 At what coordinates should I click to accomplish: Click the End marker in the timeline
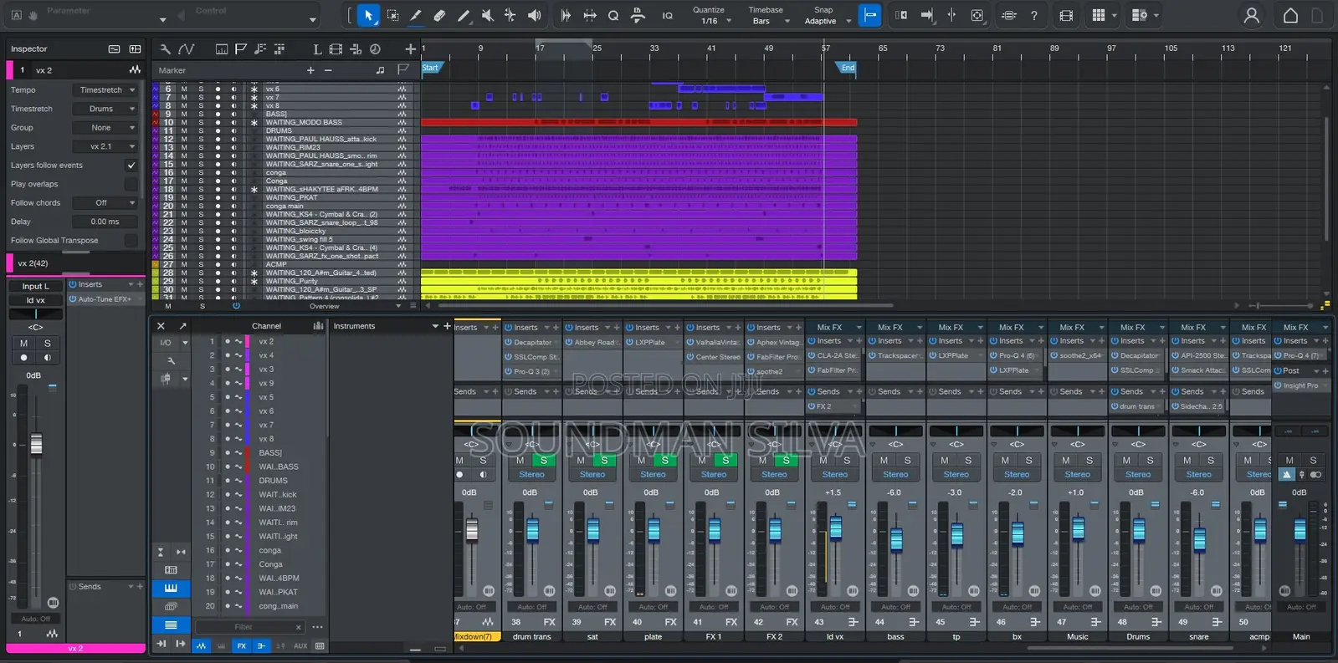tap(847, 69)
